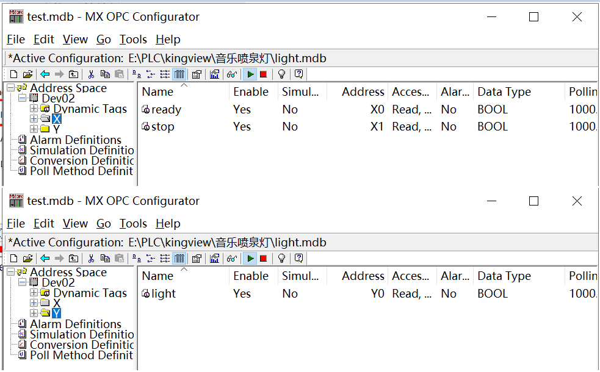The image size is (600, 372).
Task: Stop OPC server with red square, upper window
Action: click(x=263, y=74)
